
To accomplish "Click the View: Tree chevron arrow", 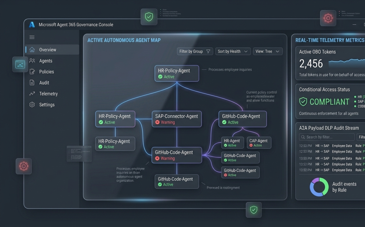I will click(x=277, y=51).
